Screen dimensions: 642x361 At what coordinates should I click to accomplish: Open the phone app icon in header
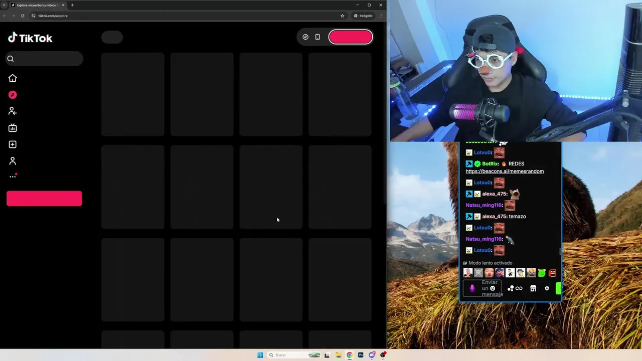pyautogui.click(x=317, y=37)
